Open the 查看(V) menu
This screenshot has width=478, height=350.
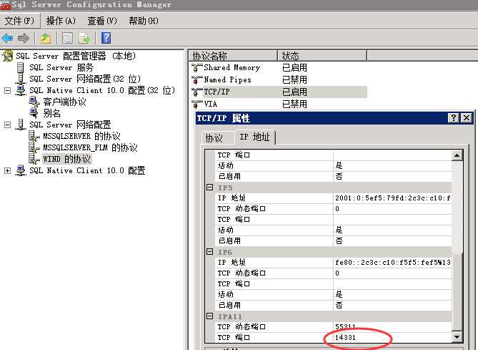[x=102, y=21]
